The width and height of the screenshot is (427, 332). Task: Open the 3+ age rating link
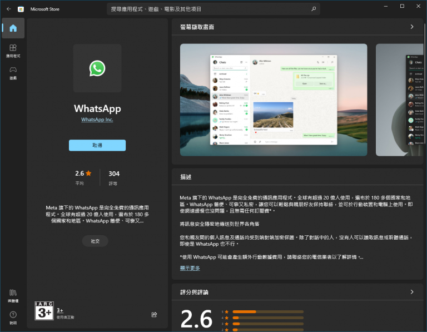point(60,310)
